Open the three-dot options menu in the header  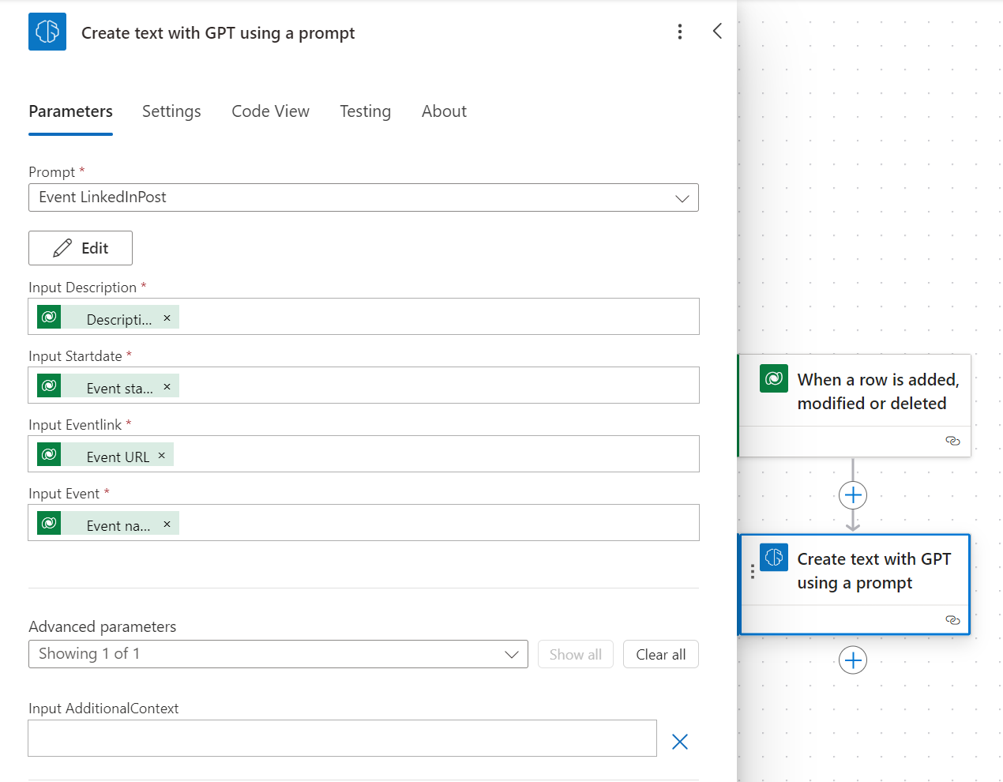pyautogui.click(x=680, y=32)
